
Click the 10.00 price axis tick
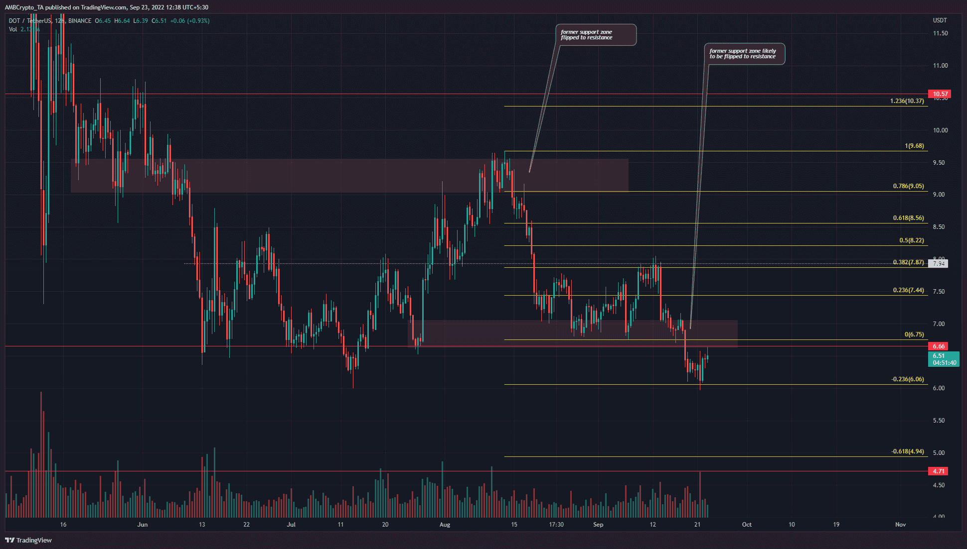click(x=940, y=130)
